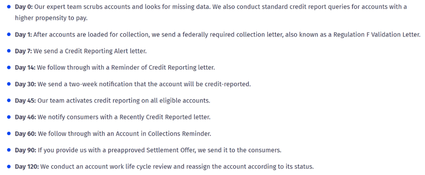The width and height of the screenshot is (425, 175).
Task: Click the blue bullet beside Day 45
Action: click(x=9, y=101)
